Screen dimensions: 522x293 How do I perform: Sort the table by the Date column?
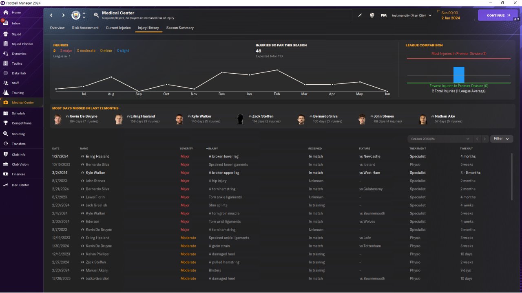tap(56, 149)
